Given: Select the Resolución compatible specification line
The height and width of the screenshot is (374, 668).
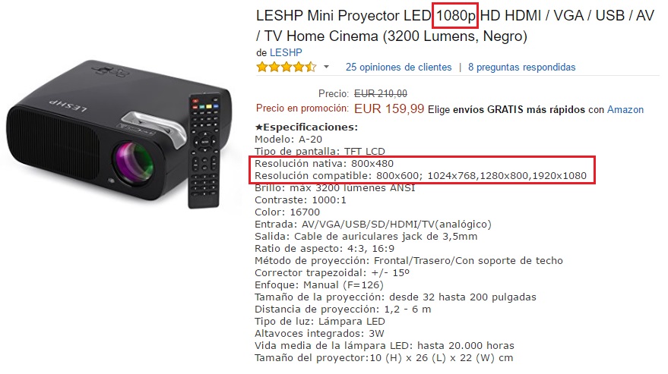Looking at the screenshot, I should point(420,176).
